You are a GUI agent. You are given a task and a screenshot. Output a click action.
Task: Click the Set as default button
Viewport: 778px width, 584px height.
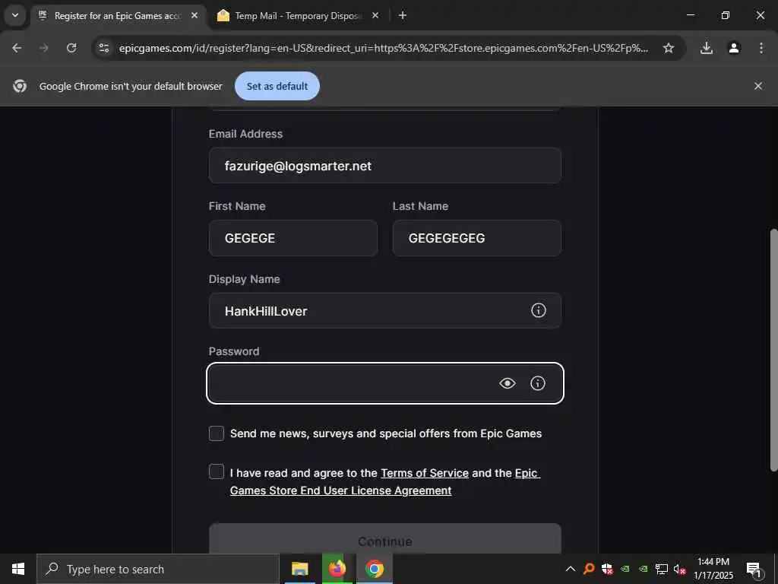(277, 86)
